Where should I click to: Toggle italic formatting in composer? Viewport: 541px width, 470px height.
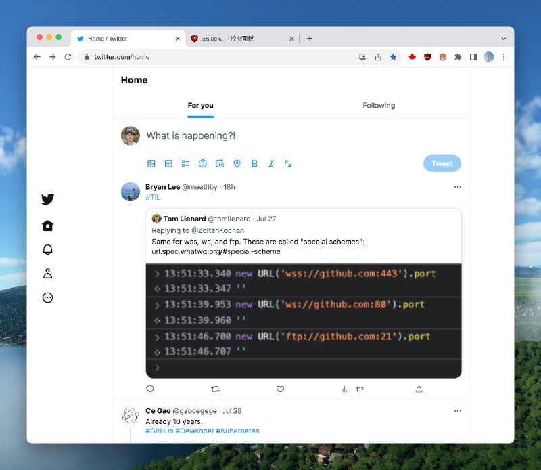point(271,163)
